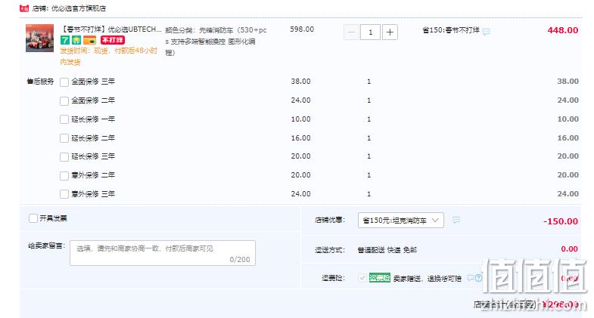
Task: Toggle the 运费险 shipping insurance checkbox
Action: (362, 278)
